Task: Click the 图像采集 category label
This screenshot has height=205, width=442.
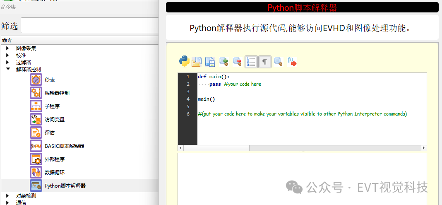Action: point(26,48)
